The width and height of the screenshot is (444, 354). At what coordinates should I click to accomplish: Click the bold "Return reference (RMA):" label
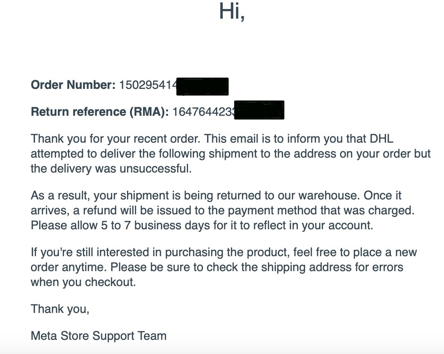(100, 112)
